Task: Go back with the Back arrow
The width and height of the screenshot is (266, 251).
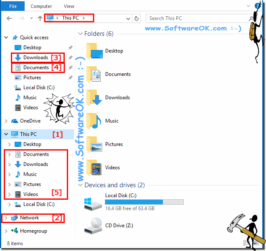Action: pyautogui.click(x=9, y=18)
